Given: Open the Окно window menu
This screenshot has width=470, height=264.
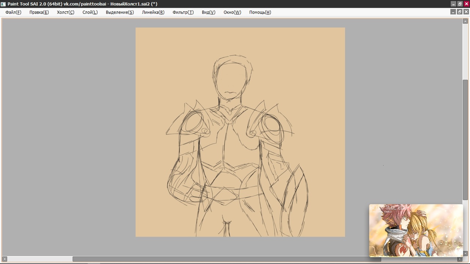Looking at the screenshot, I should (x=232, y=12).
